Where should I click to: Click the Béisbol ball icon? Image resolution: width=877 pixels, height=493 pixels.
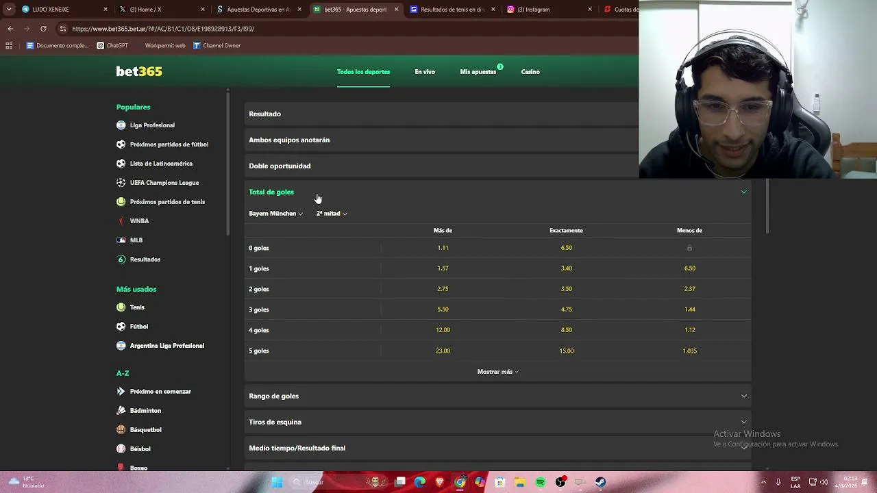click(121, 449)
